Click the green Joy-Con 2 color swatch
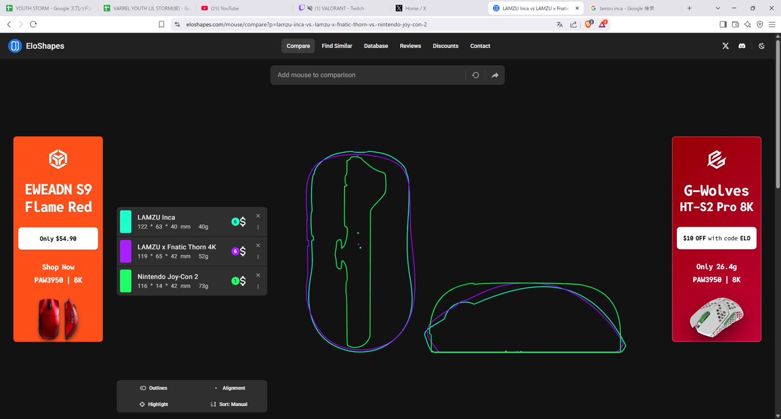Image resolution: width=781 pixels, height=419 pixels. click(x=126, y=281)
